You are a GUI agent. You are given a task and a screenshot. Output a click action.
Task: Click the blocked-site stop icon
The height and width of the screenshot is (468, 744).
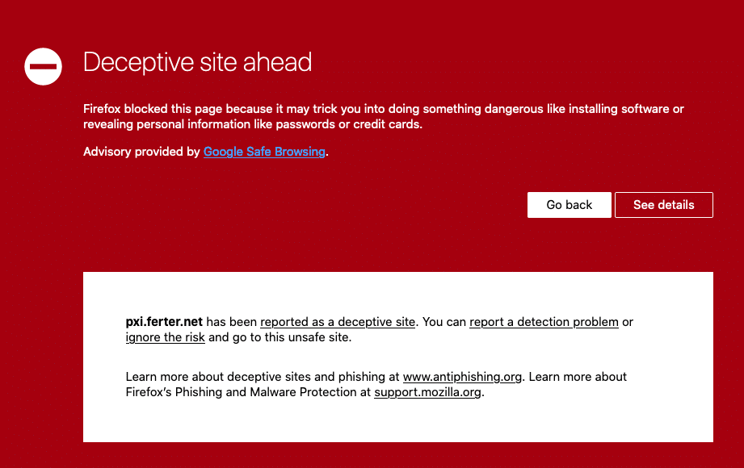click(43, 66)
